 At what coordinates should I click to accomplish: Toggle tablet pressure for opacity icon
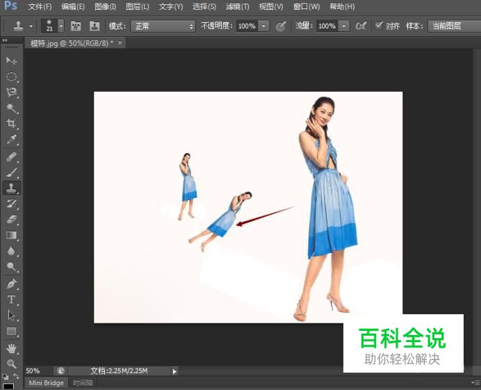tap(281, 26)
